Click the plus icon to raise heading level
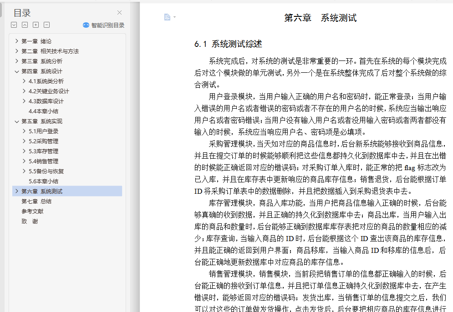Screen dimensions: 453x312 tap(36, 25)
